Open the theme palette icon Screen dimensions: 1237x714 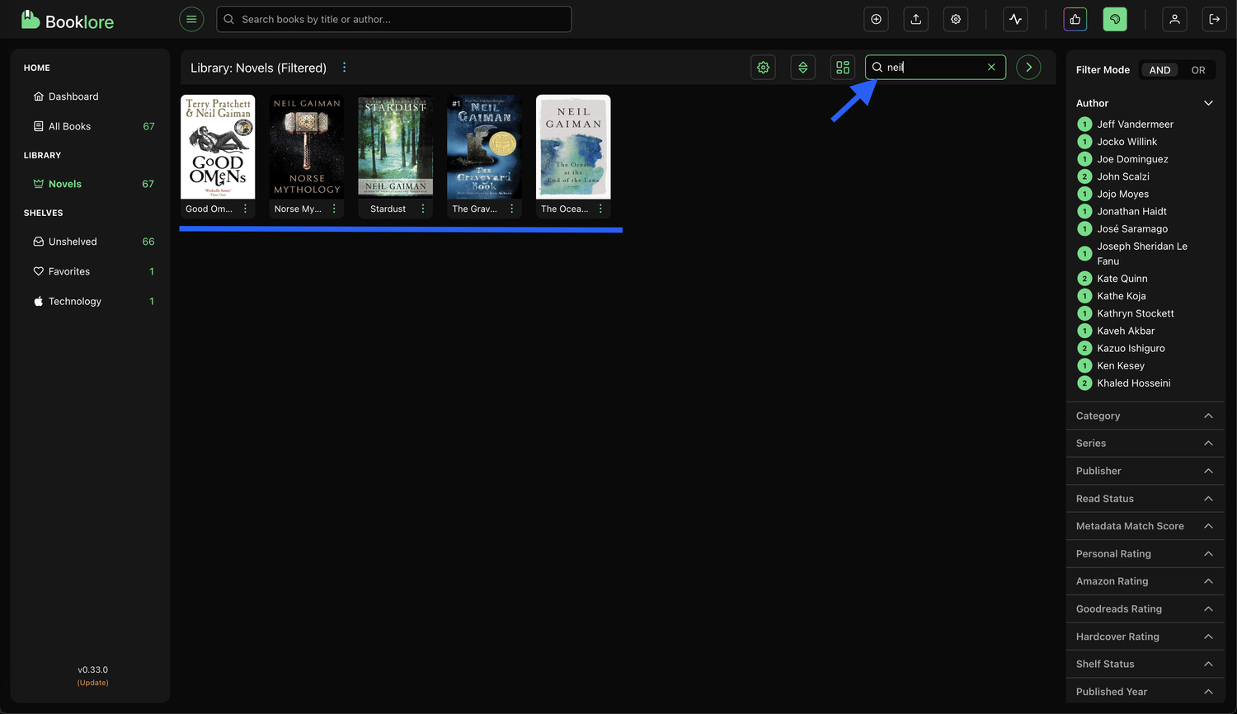pos(1115,19)
